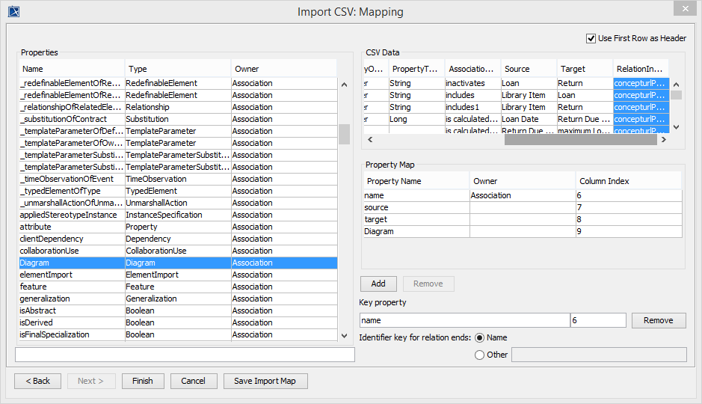Viewport: 702px width, 404px height.
Task: Go back with the Back button
Action: [37, 381]
